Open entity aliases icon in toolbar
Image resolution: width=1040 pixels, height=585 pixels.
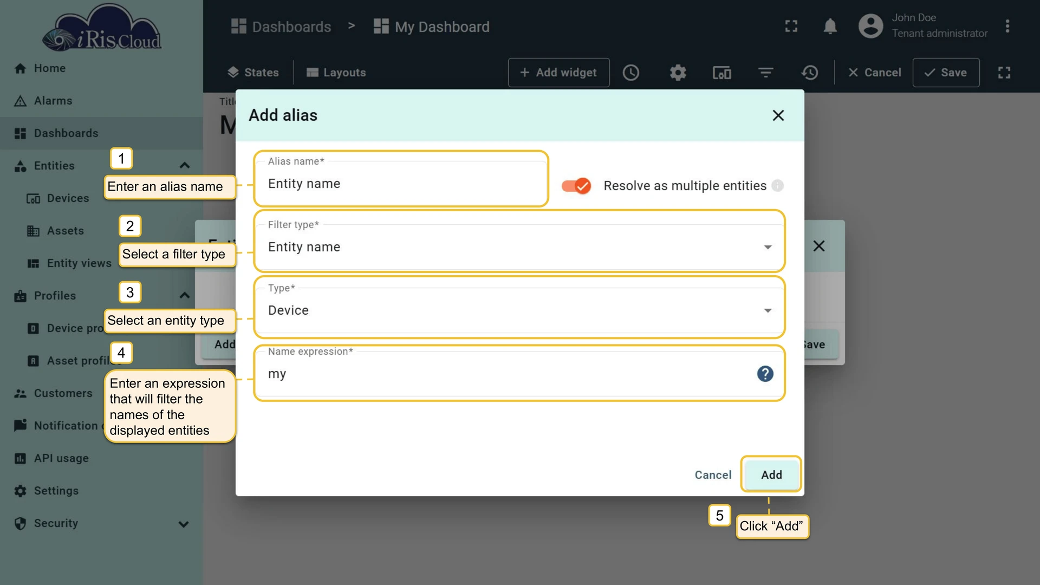pos(721,73)
